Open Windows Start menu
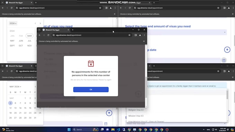This screenshot has height=132, width=235. click(x=69, y=130)
